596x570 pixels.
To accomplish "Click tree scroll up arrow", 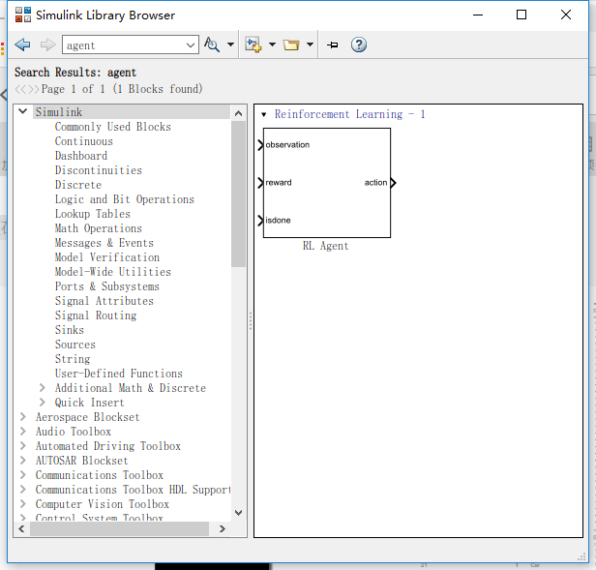I will click(x=238, y=113).
